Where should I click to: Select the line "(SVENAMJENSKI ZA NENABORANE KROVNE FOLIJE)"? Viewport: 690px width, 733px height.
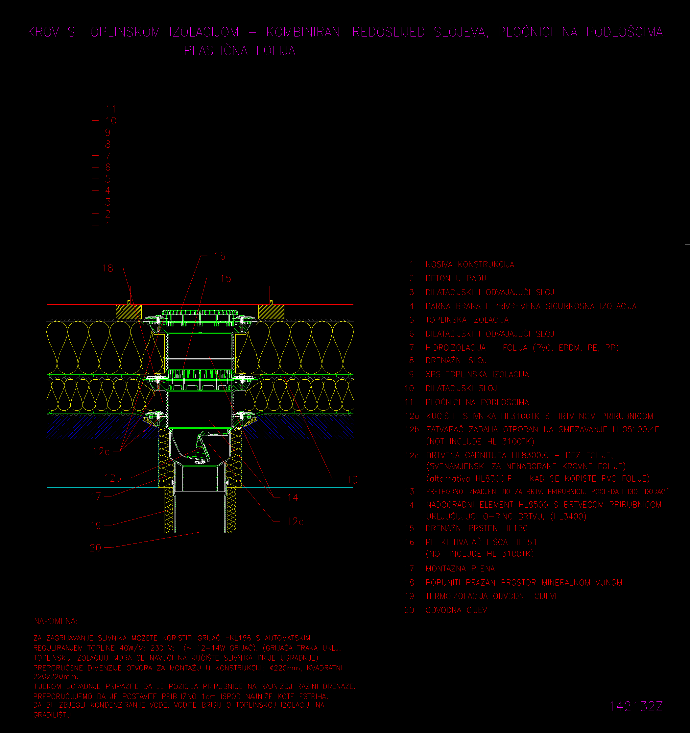point(526,467)
